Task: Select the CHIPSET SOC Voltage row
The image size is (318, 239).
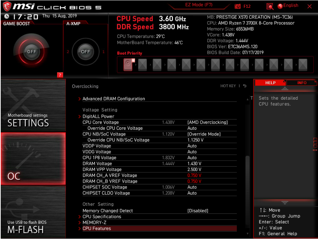Action: (160, 187)
